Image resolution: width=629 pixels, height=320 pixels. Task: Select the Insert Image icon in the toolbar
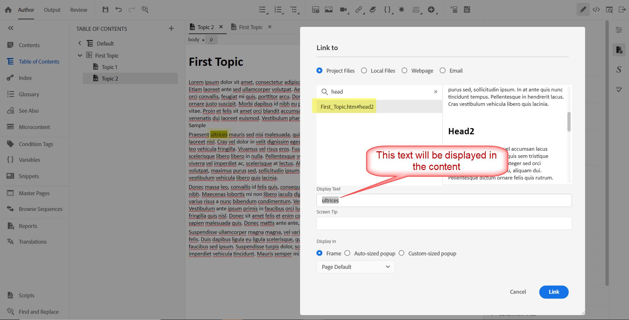[x=329, y=9]
